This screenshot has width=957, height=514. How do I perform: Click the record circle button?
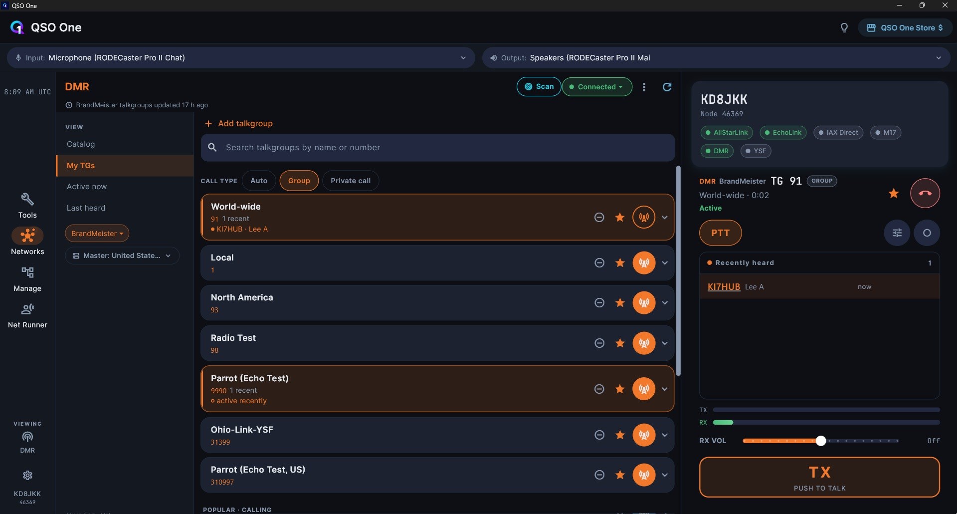pyautogui.click(x=927, y=233)
